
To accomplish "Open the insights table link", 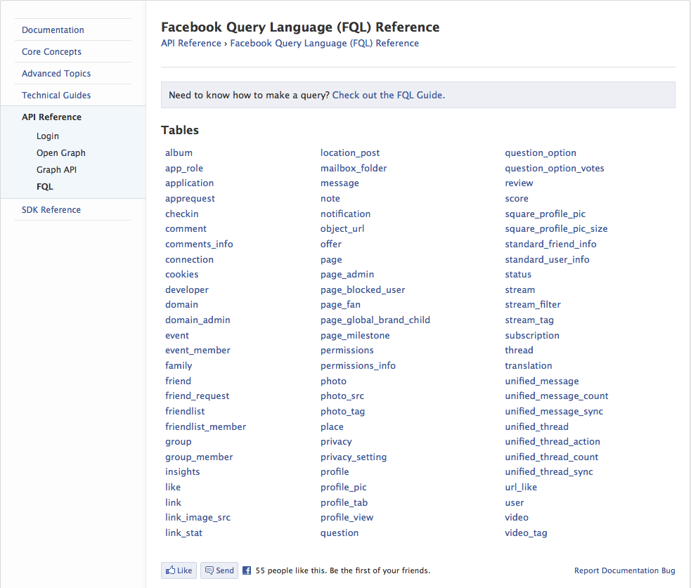I will click(183, 471).
